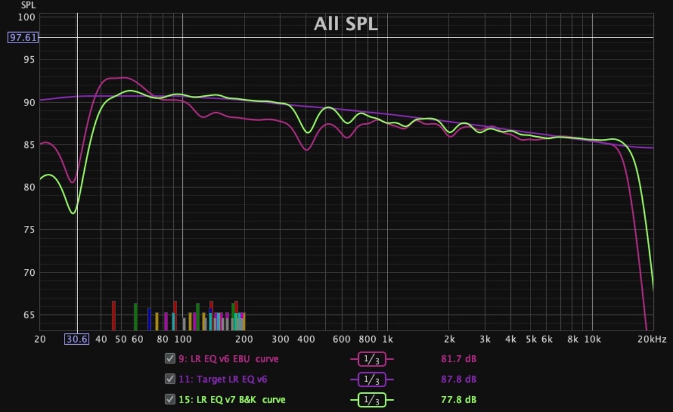Click the 77.8 dB readout for v7 curve
The image size is (673, 412).
click(458, 400)
